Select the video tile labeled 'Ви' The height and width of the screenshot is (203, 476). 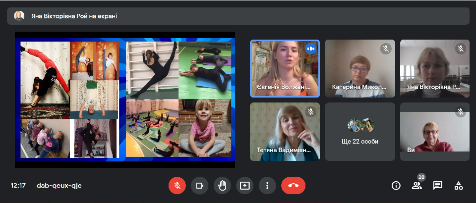[x=435, y=132]
